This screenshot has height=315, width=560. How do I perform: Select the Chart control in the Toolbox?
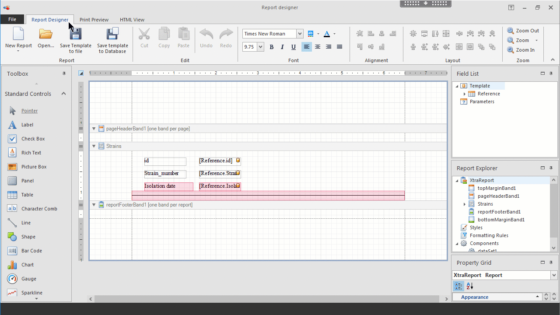pyautogui.click(x=28, y=265)
